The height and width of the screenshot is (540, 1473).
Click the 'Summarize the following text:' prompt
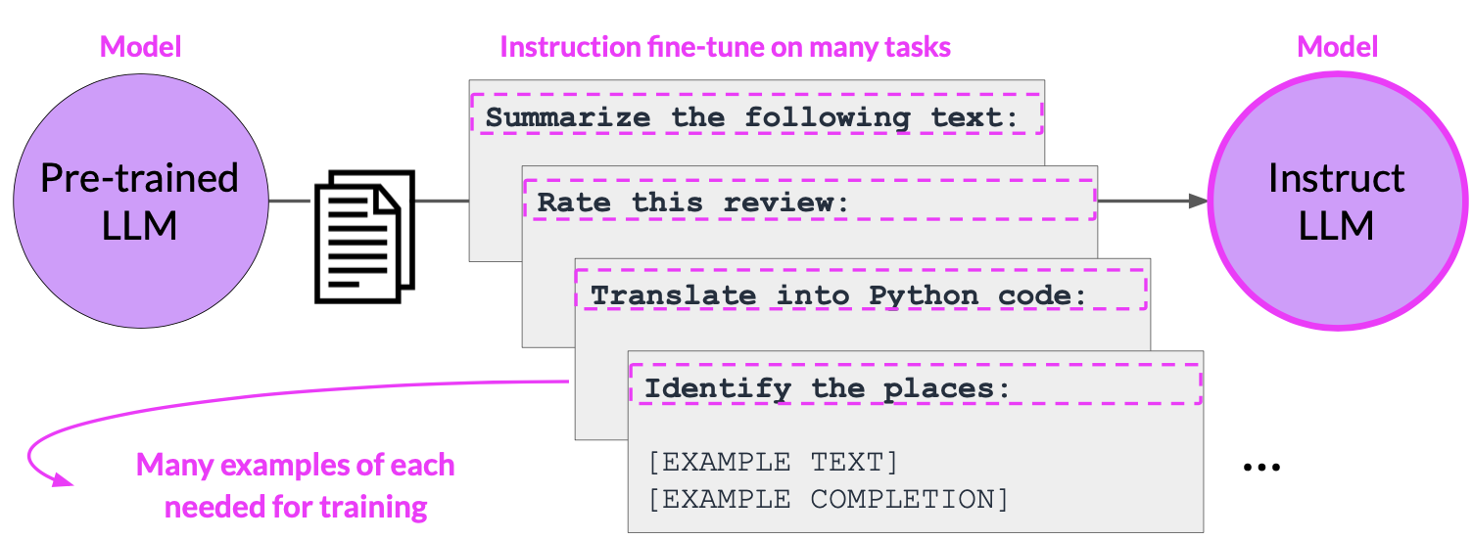754,117
